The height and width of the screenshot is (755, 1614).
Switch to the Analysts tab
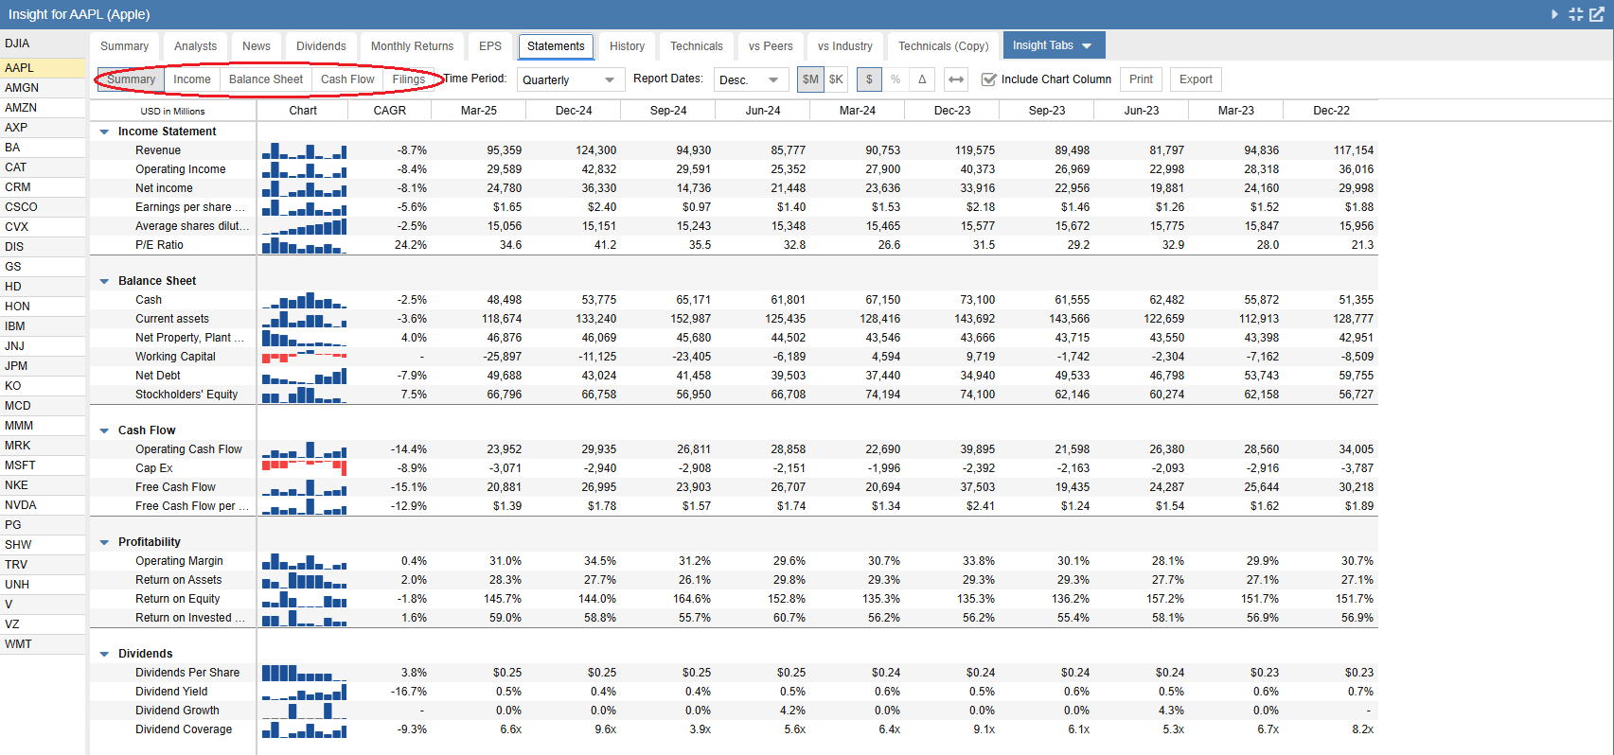[x=196, y=46]
